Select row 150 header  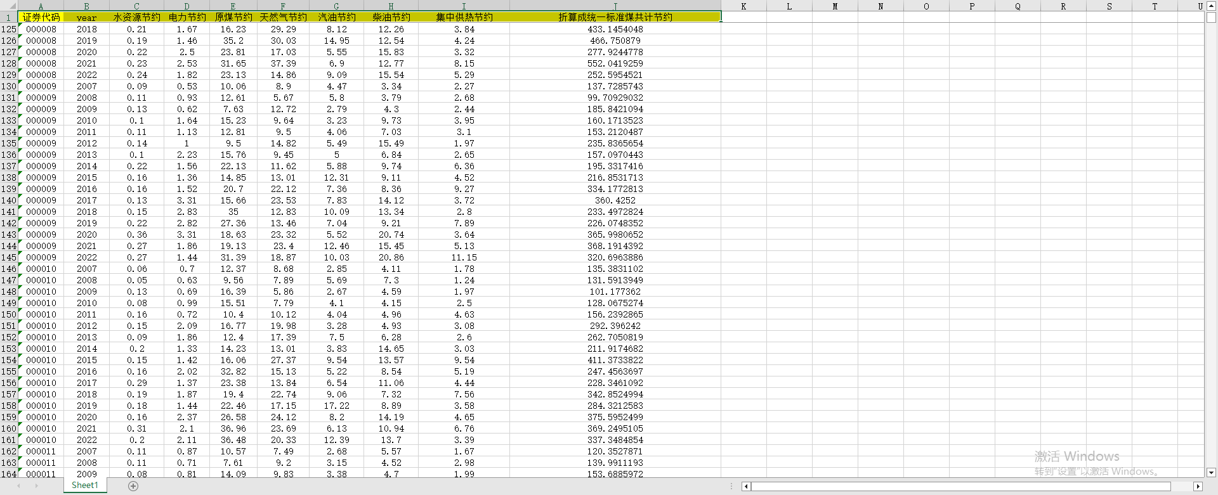pyautogui.click(x=9, y=314)
